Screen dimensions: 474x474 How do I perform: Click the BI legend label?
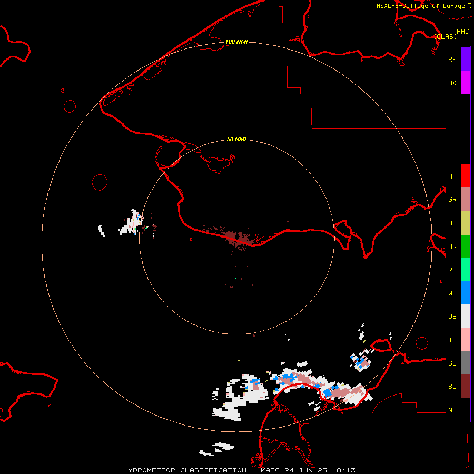[x=452, y=387]
